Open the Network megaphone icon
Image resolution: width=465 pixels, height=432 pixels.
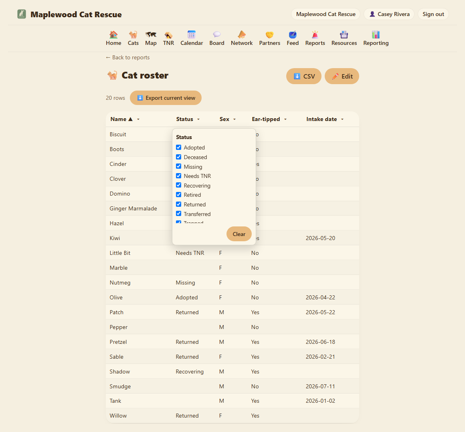click(x=242, y=35)
